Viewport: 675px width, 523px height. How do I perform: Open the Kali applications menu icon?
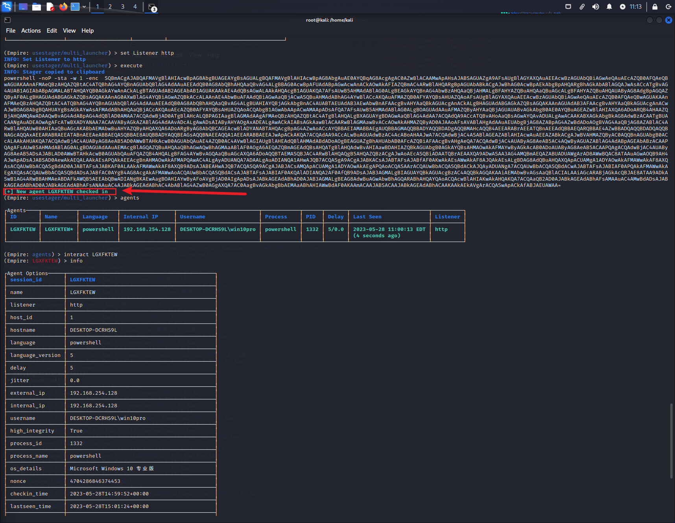tap(7, 6)
